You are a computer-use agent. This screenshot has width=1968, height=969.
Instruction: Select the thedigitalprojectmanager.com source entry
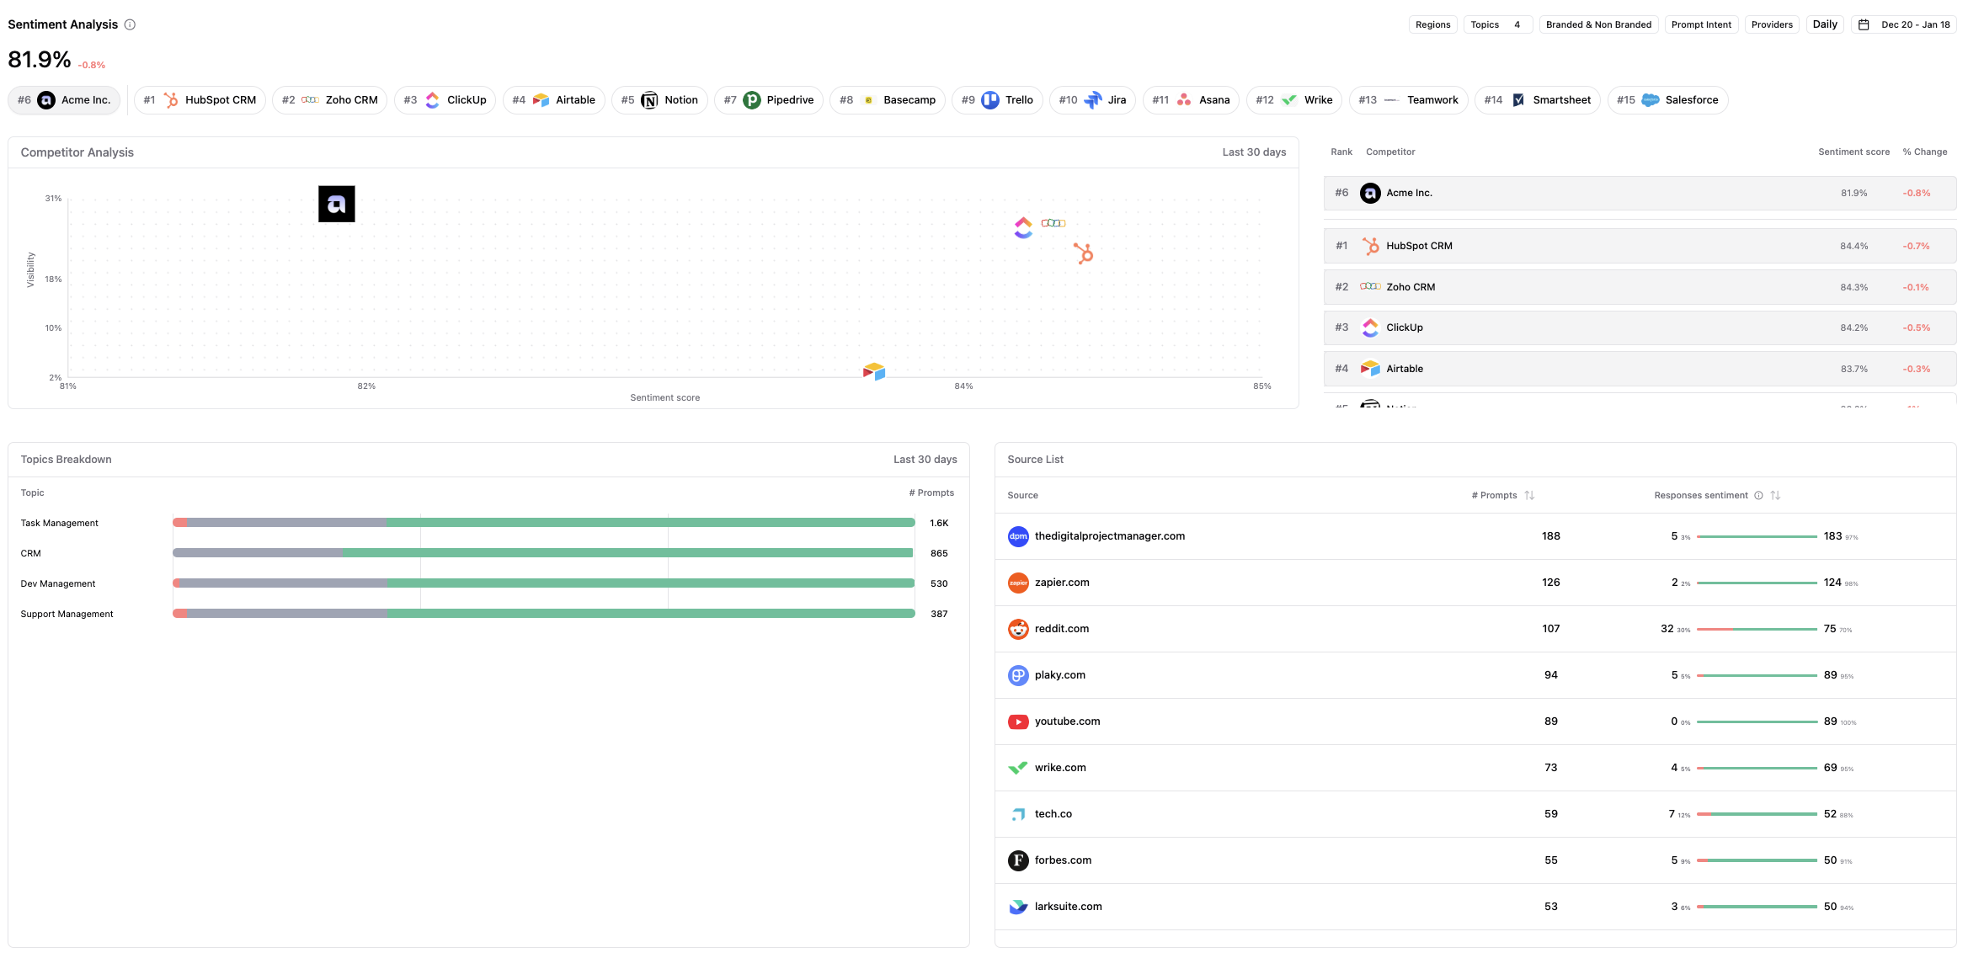click(1109, 536)
